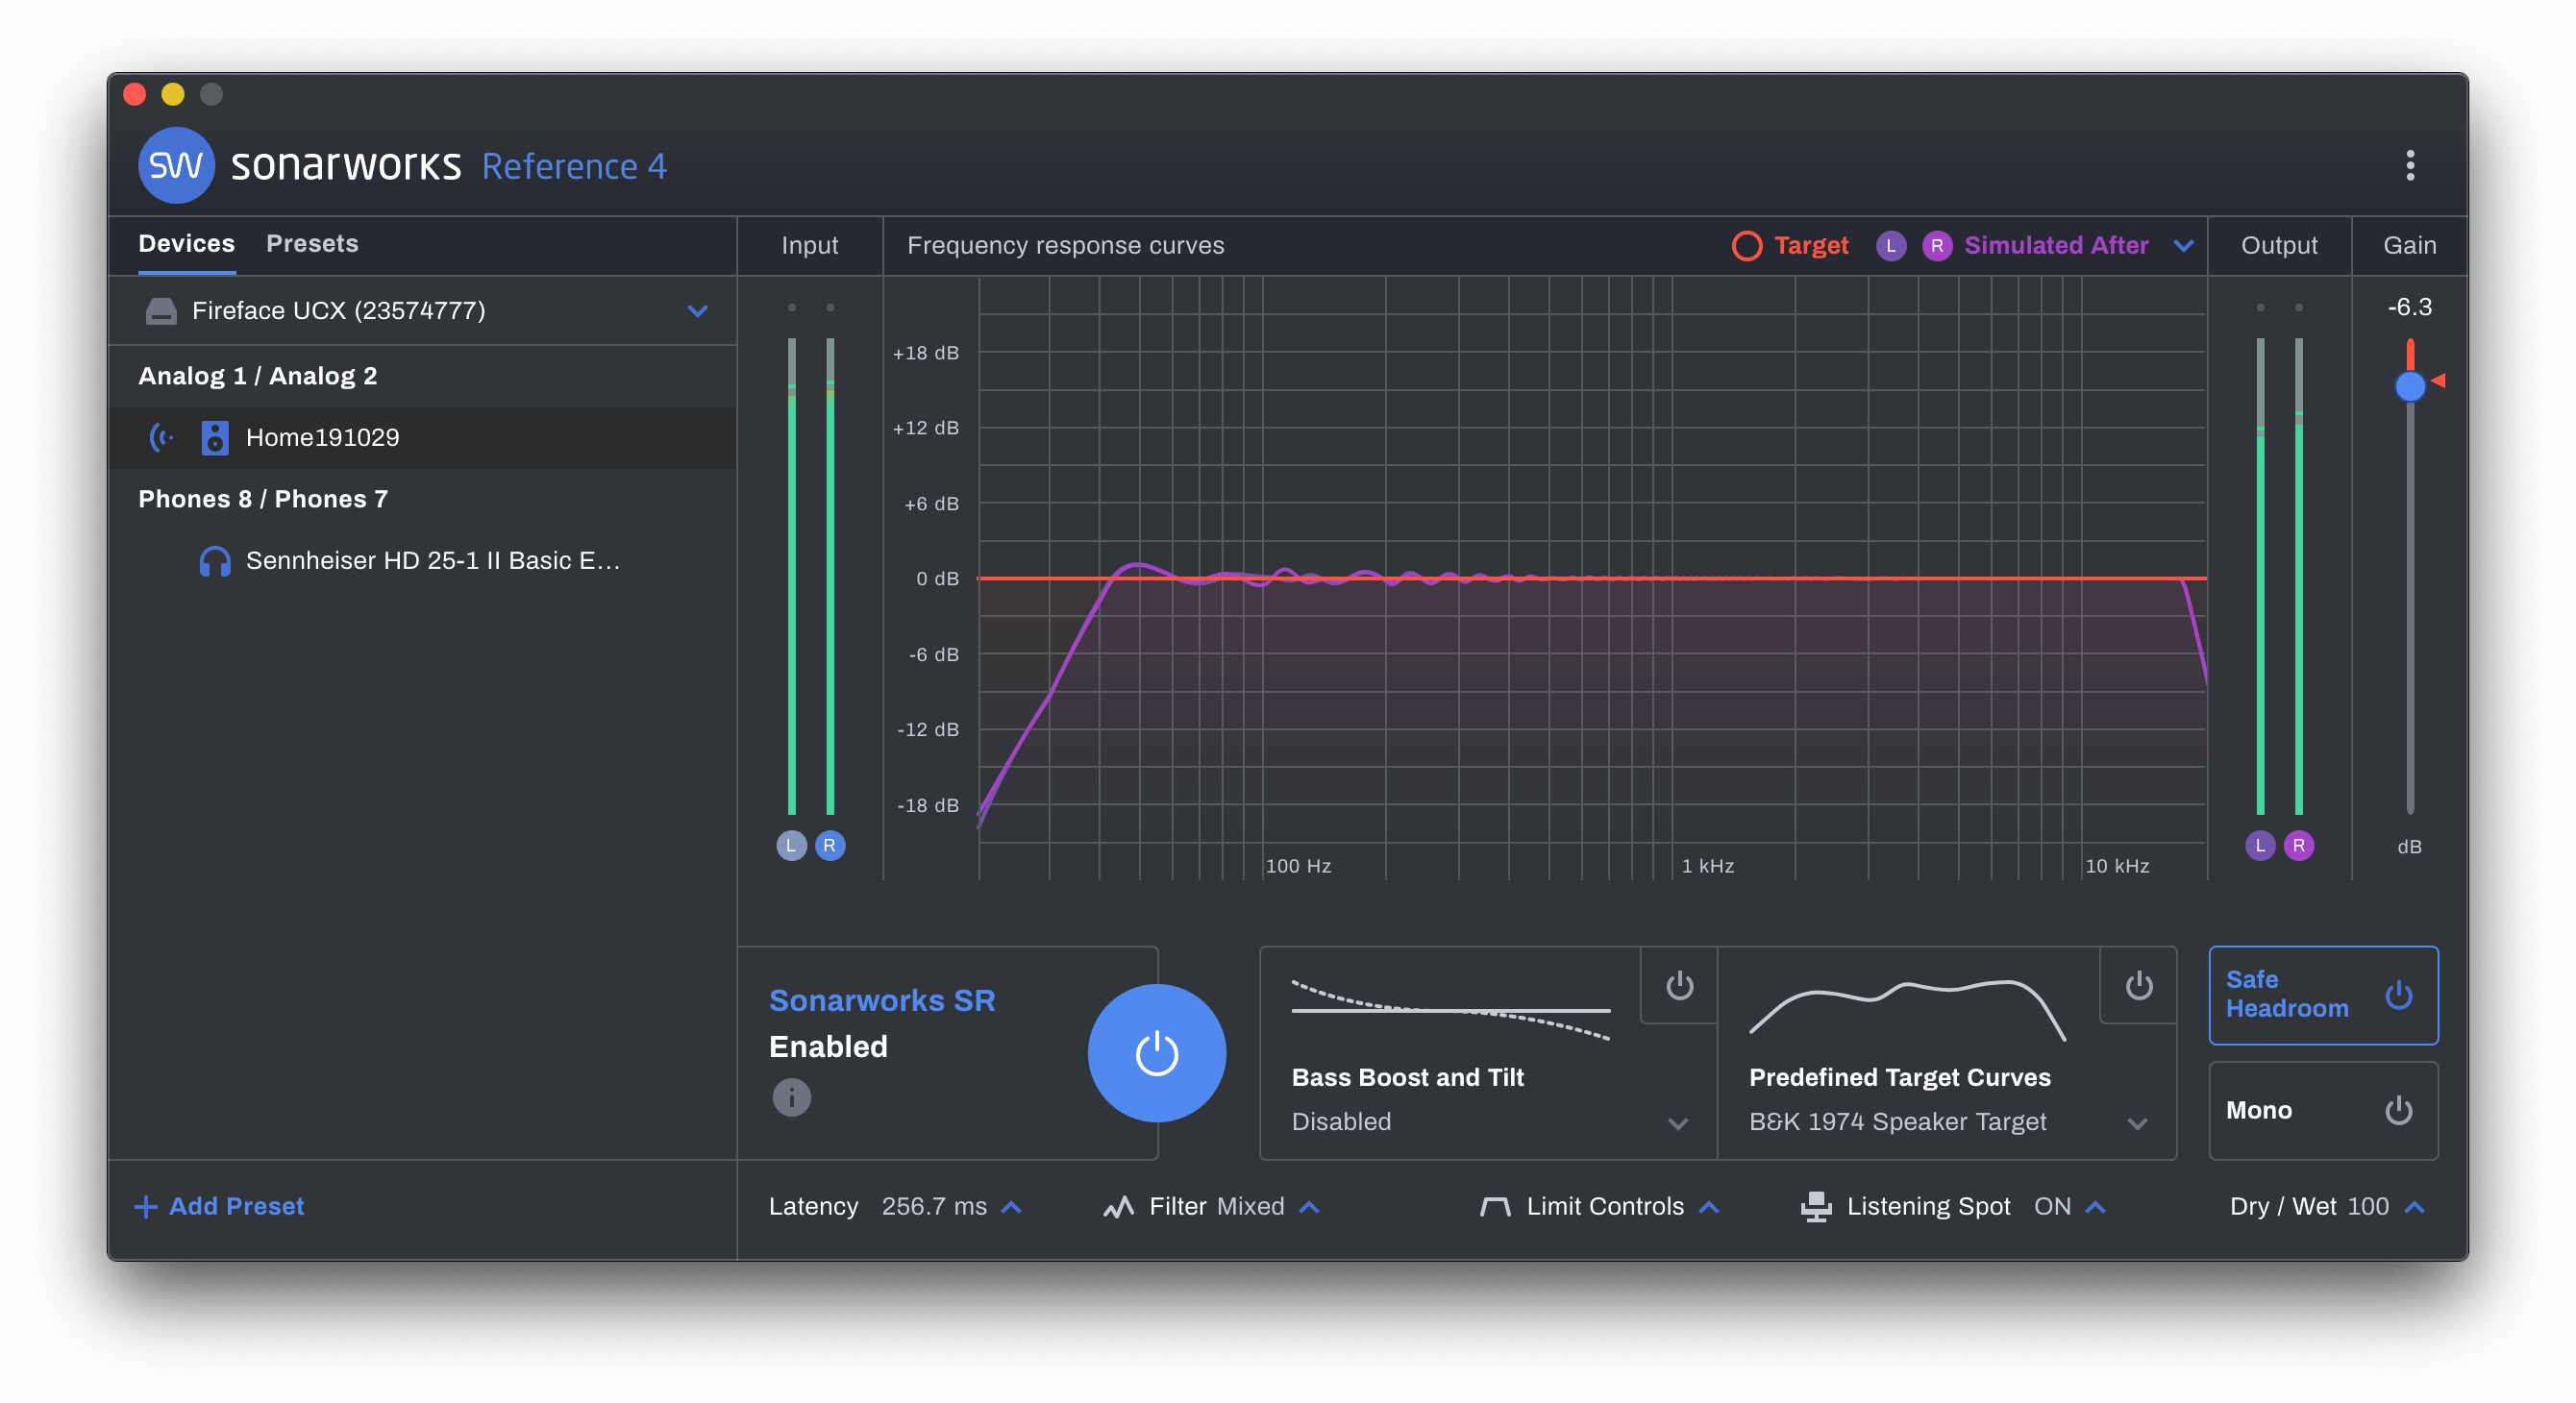2576x1403 pixels.
Task: Toggle the Sonarworks SR main power button
Action: [x=1156, y=1053]
